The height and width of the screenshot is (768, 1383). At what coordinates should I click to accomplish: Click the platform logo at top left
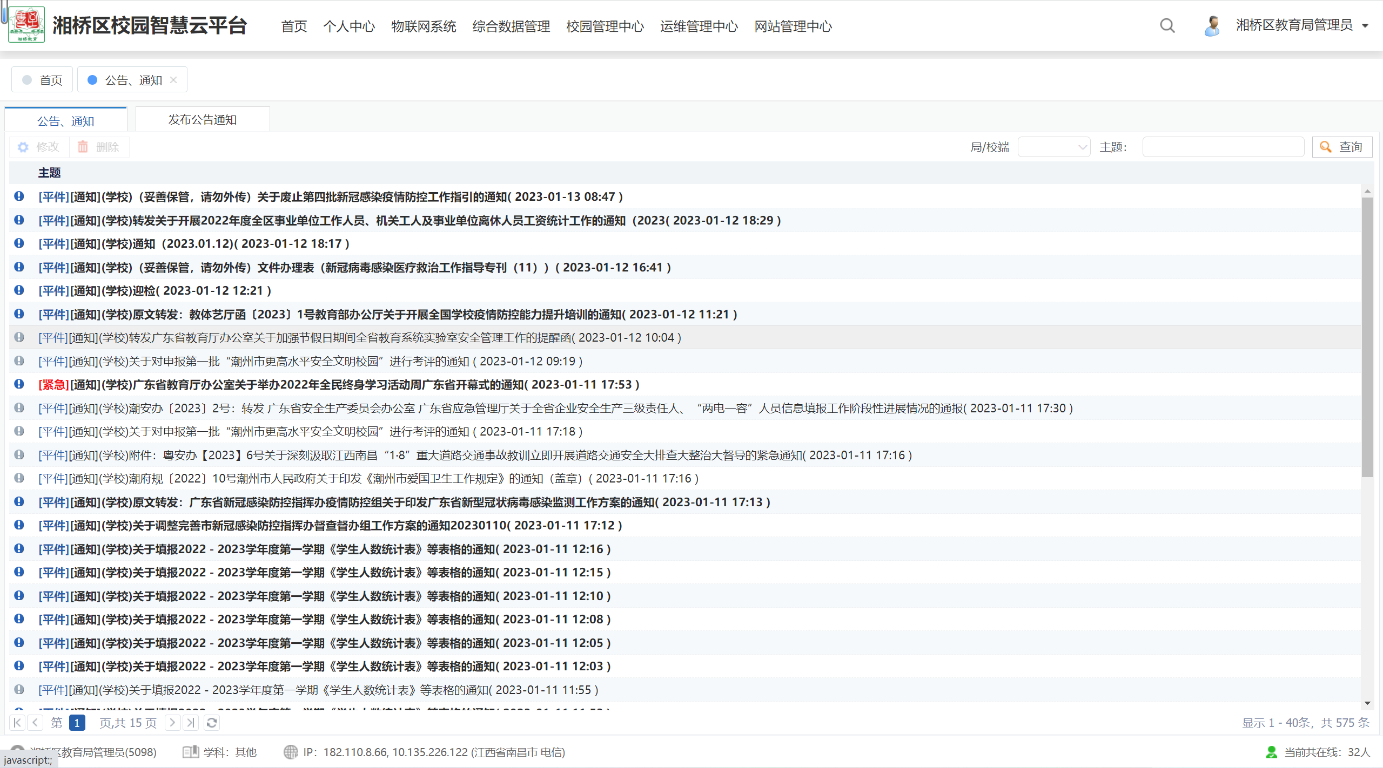point(26,25)
